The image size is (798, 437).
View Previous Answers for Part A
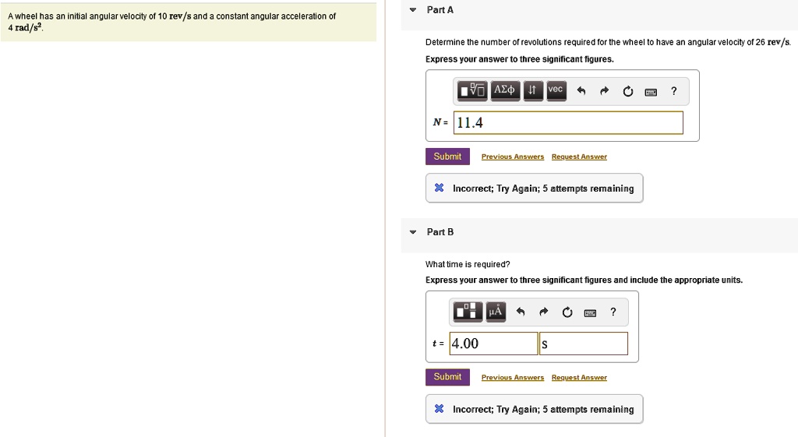(x=512, y=157)
